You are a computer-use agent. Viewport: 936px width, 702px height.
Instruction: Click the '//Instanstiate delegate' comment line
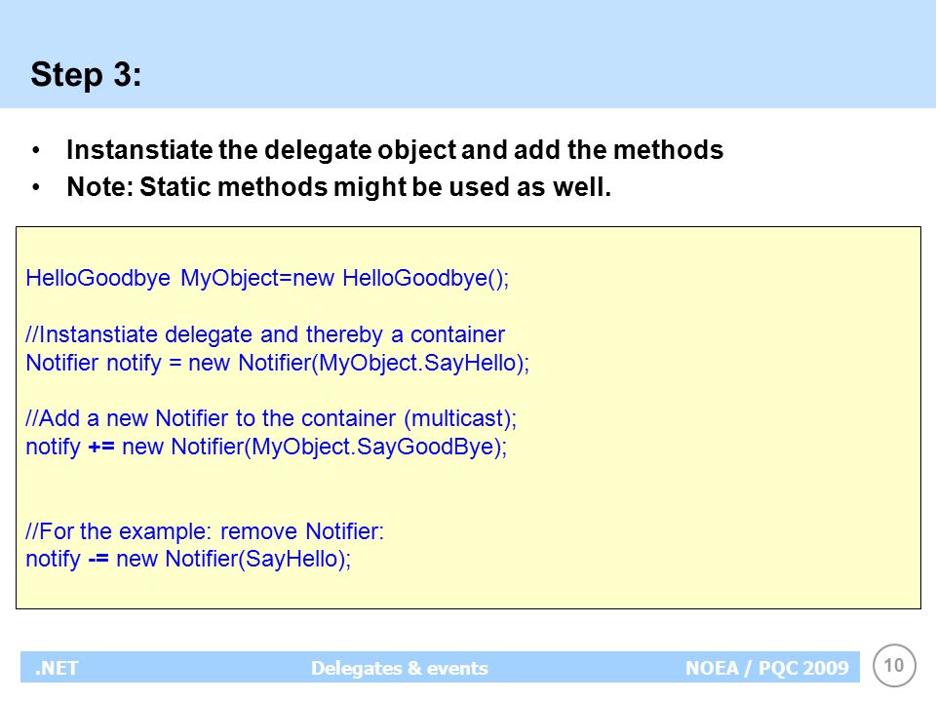[265, 334]
